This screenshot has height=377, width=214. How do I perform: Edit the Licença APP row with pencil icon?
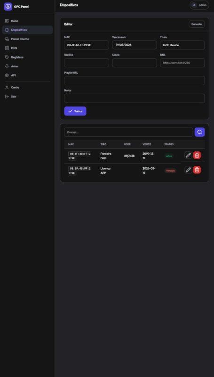(188, 170)
